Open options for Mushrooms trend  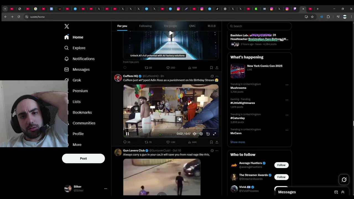click(287, 85)
